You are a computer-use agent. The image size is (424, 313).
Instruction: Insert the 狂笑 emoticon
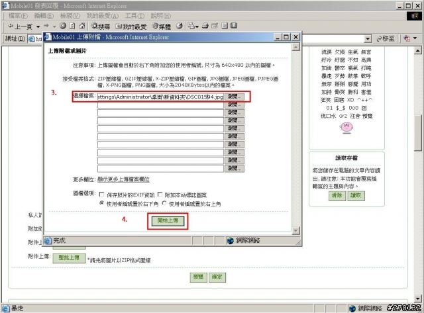tap(326, 100)
